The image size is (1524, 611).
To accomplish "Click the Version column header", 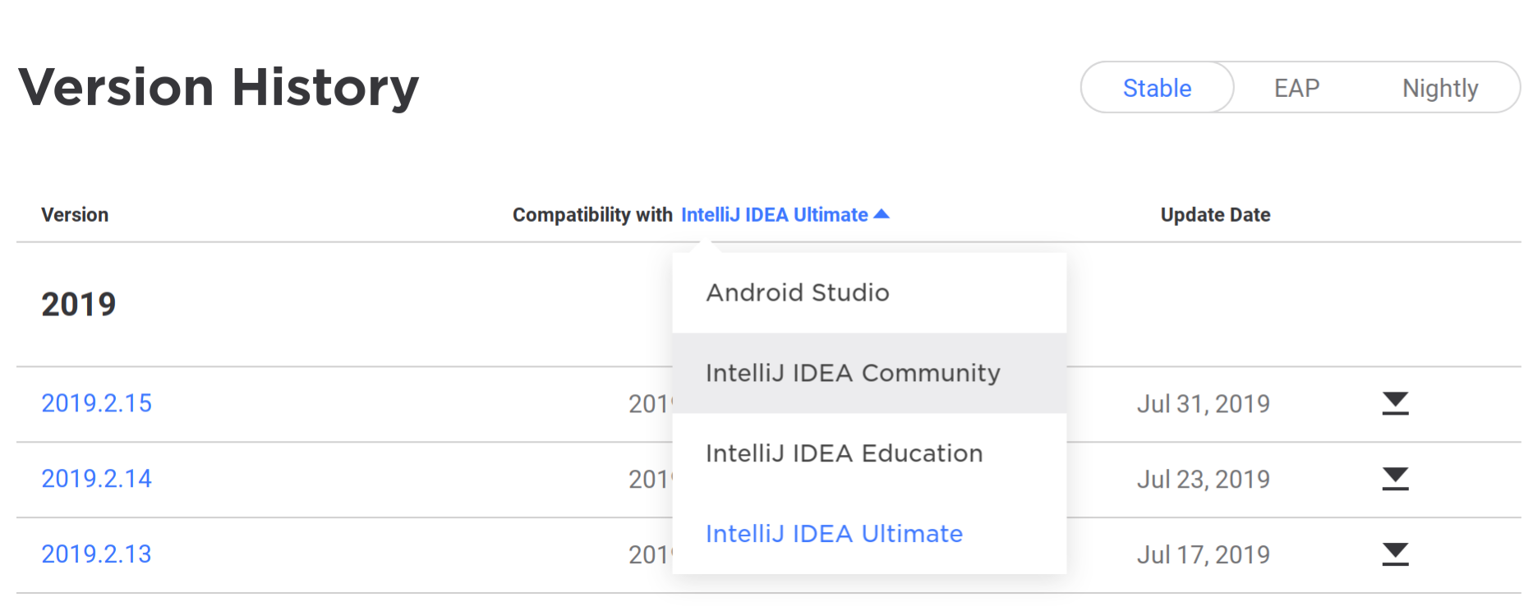I will pyautogui.click(x=75, y=215).
